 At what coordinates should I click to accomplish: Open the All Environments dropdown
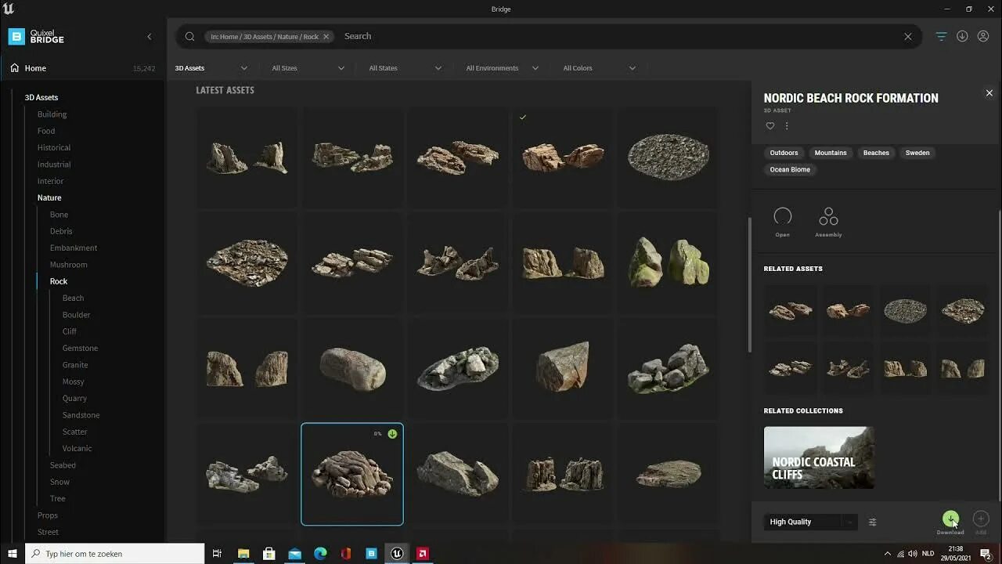(x=502, y=68)
